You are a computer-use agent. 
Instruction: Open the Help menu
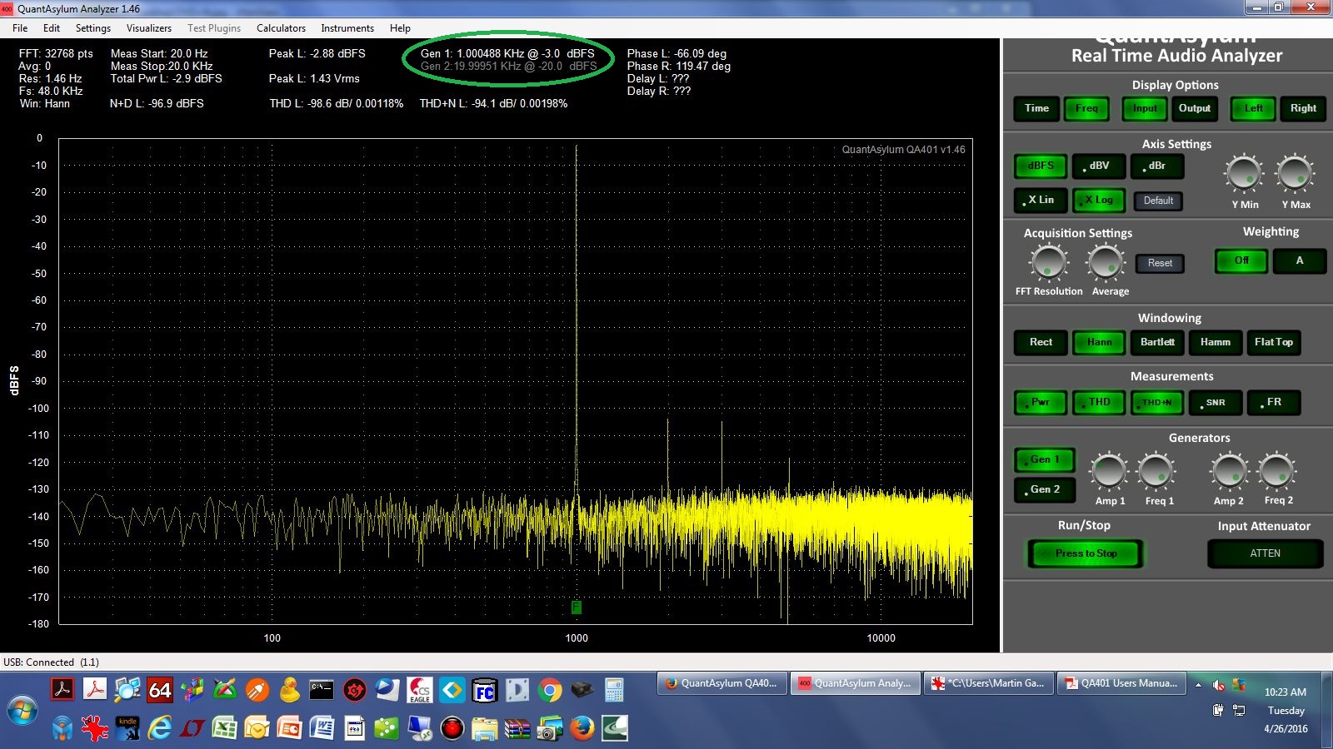click(x=400, y=27)
